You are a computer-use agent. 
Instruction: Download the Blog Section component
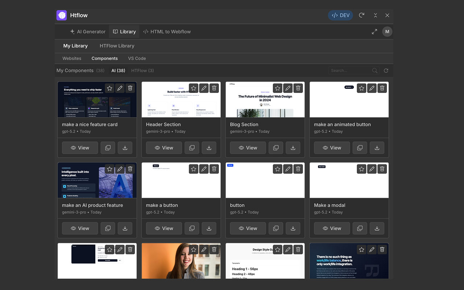[x=293, y=148]
